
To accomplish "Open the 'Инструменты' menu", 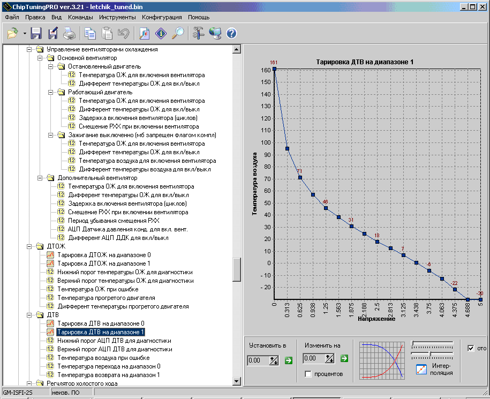I will (117, 17).
